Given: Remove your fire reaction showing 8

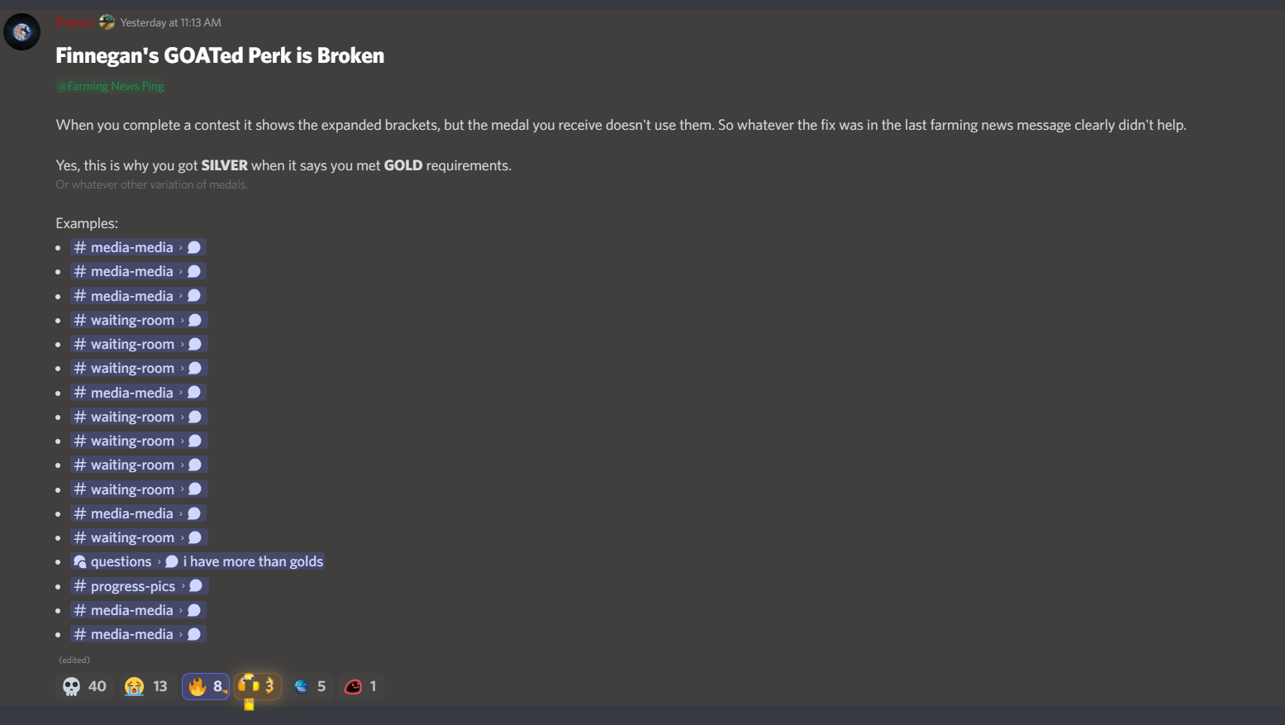Looking at the screenshot, I should (206, 686).
